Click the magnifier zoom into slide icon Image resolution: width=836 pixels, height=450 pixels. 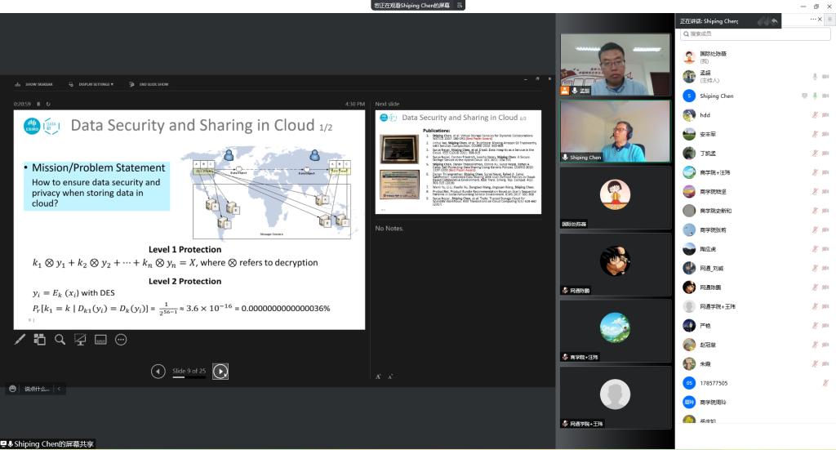pyautogui.click(x=60, y=339)
